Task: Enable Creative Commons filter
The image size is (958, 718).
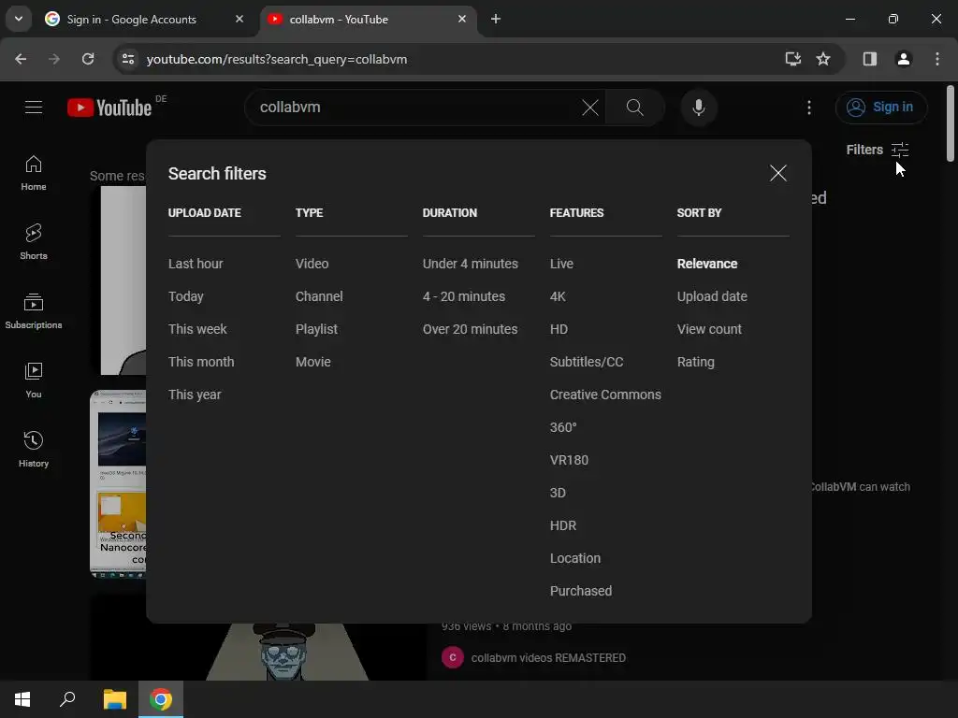Action: 605,395
